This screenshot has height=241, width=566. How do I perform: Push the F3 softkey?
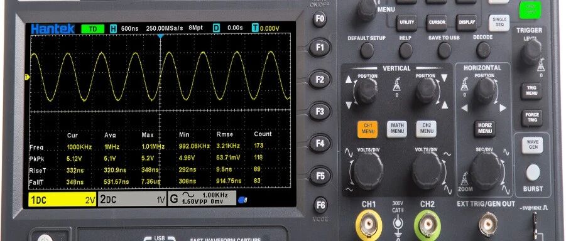click(320, 112)
